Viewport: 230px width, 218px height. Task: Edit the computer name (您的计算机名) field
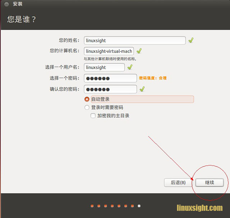click(x=109, y=51)
